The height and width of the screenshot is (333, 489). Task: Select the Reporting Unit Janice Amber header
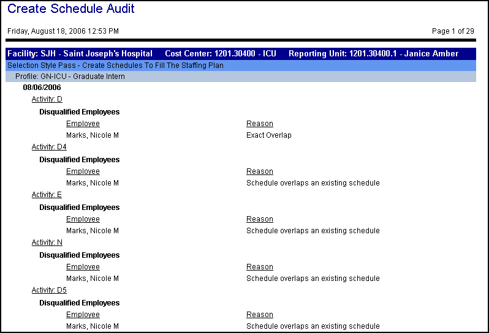click(x=373, y=54)
